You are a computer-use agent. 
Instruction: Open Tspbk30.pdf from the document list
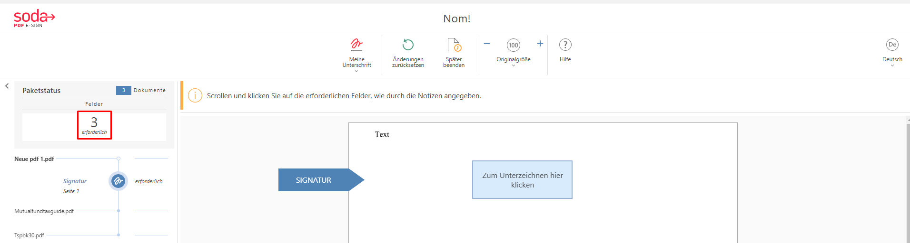click(x=29, y=235)
